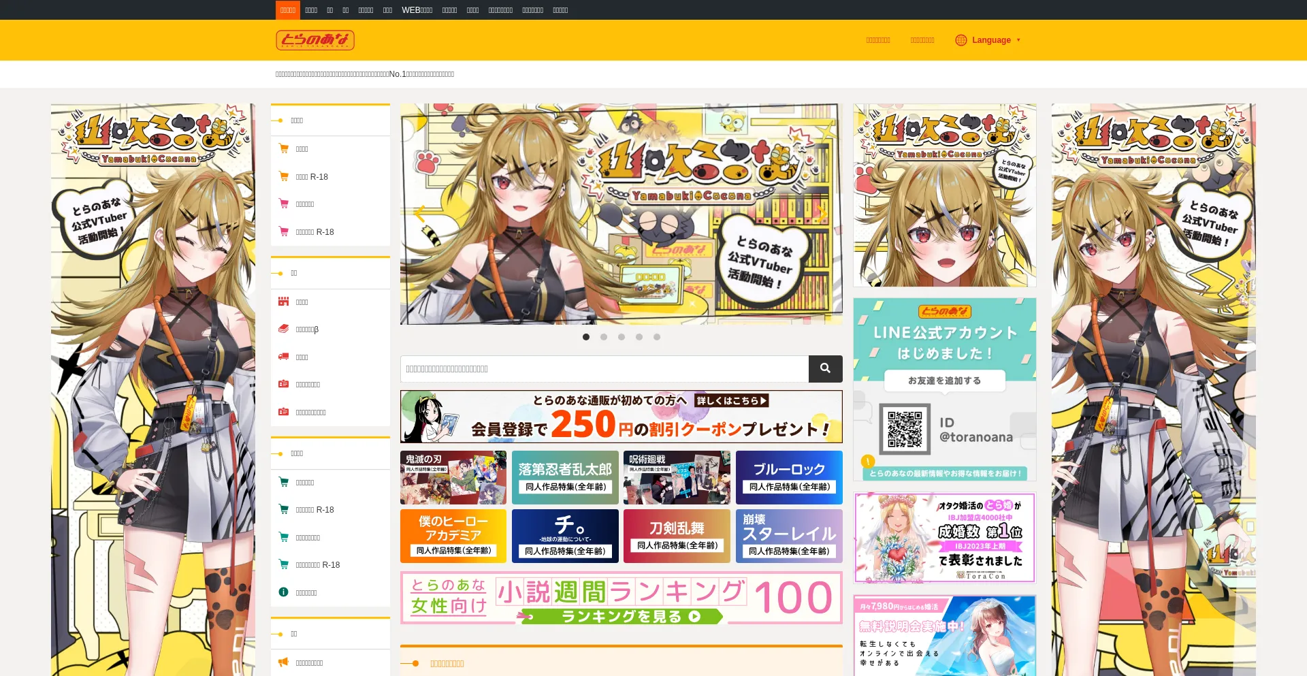Open the チ。 feature banner
Image resolution: width=1307 pixels, height=676 pixels.
point(565,536)
